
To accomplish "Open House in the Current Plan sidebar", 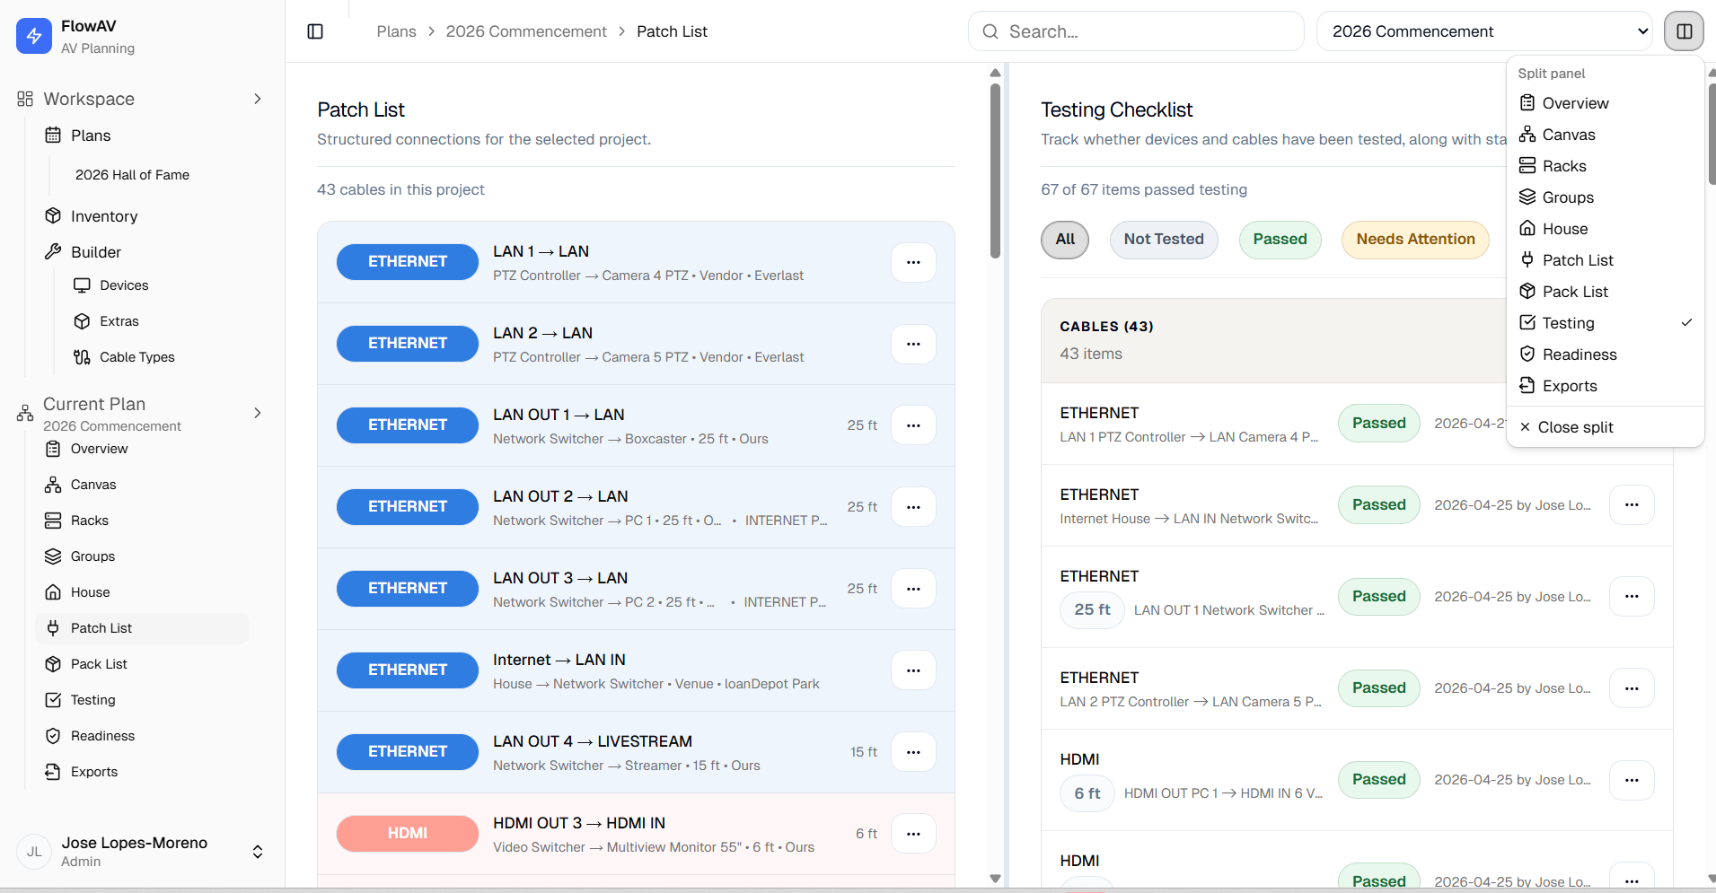I will [90, 592].
